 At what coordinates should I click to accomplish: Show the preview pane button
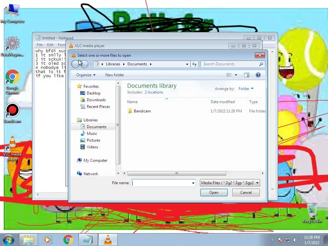pyautogui.click(x=247, y=75)
